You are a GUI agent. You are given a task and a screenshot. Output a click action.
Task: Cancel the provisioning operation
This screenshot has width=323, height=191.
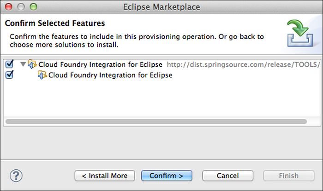coord(227,176)
